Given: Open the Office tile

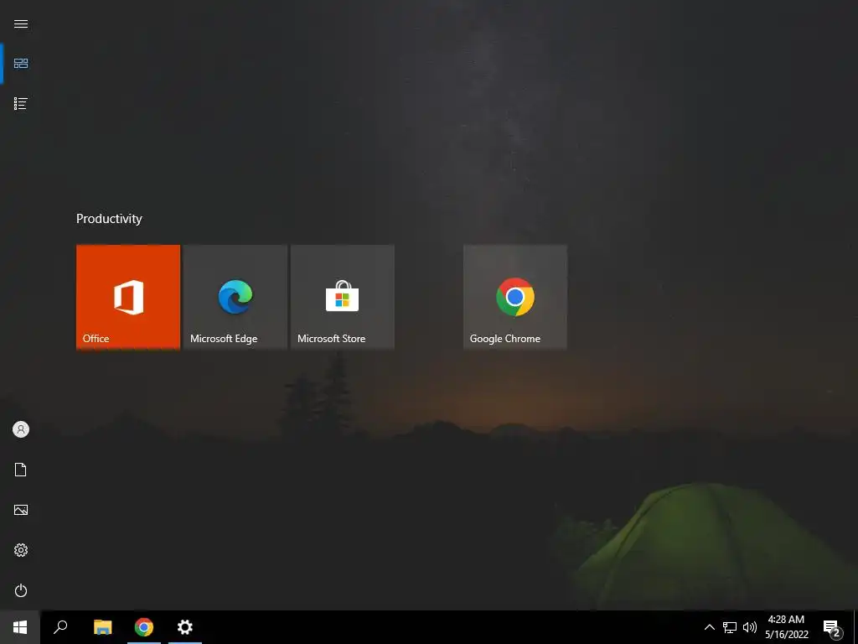Looking at the screenshot, I should click(x=128, y=297).
